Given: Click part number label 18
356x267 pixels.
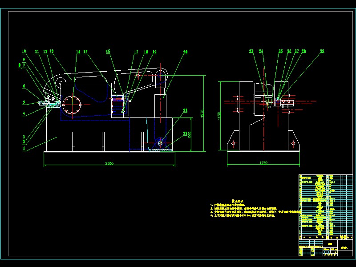Looking at the screenshot, I should [x=146, y=52].
